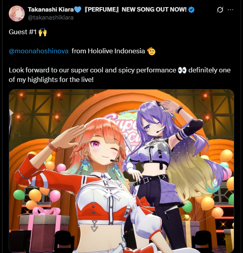Screen dimensions: 243x253
Task: Click 'of my highlights for the live!' line
Action: pyautogui.click(x=51, y=80)
